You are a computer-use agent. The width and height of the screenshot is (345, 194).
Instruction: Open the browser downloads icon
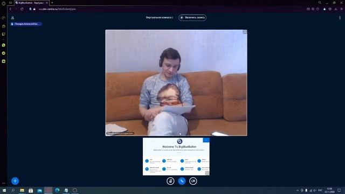[335, 9]
